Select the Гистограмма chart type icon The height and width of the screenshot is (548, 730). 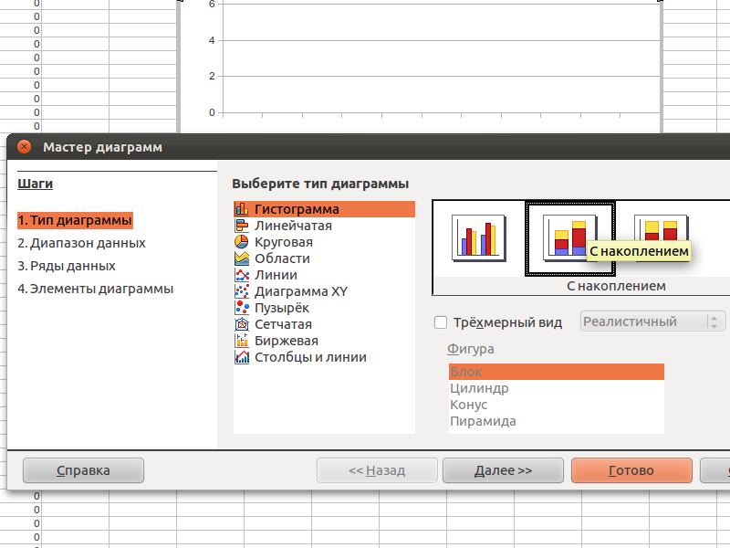click(243, 209)
